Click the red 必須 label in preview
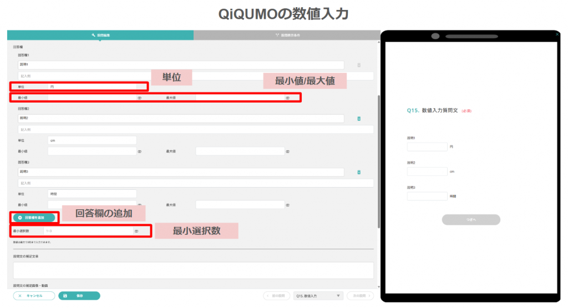The height and width of the screenshot is (308, 568). pos(466,111)
